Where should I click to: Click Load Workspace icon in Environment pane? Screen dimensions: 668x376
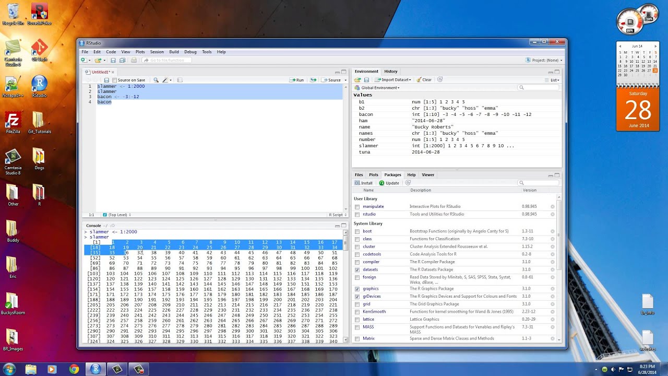[357, 80]
